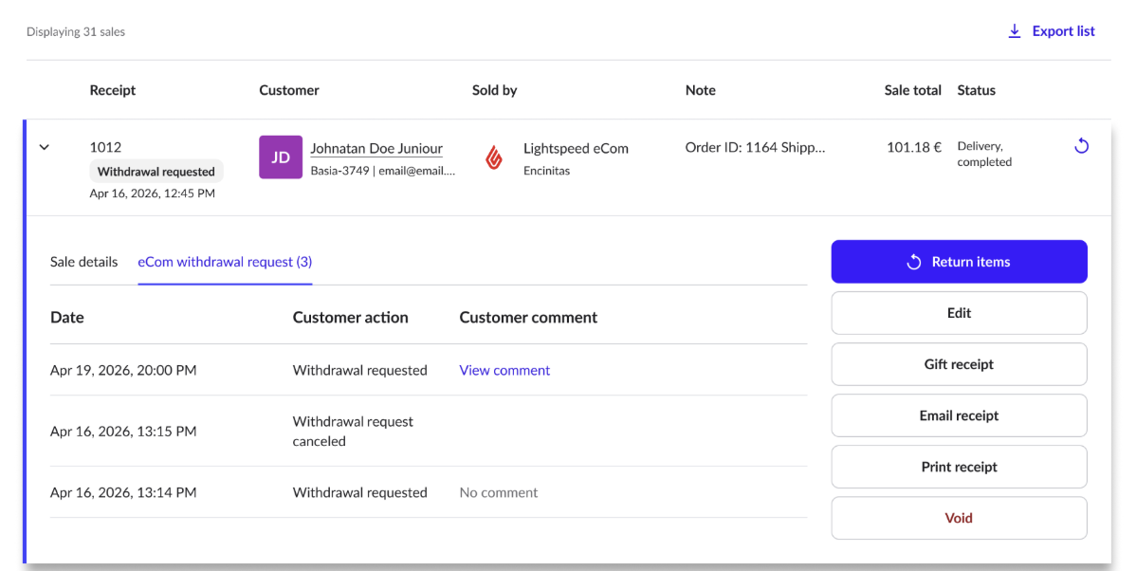Click the Receipt column header
The width and height of the screenshot is (1136, 571).
[x=112, y=90]
